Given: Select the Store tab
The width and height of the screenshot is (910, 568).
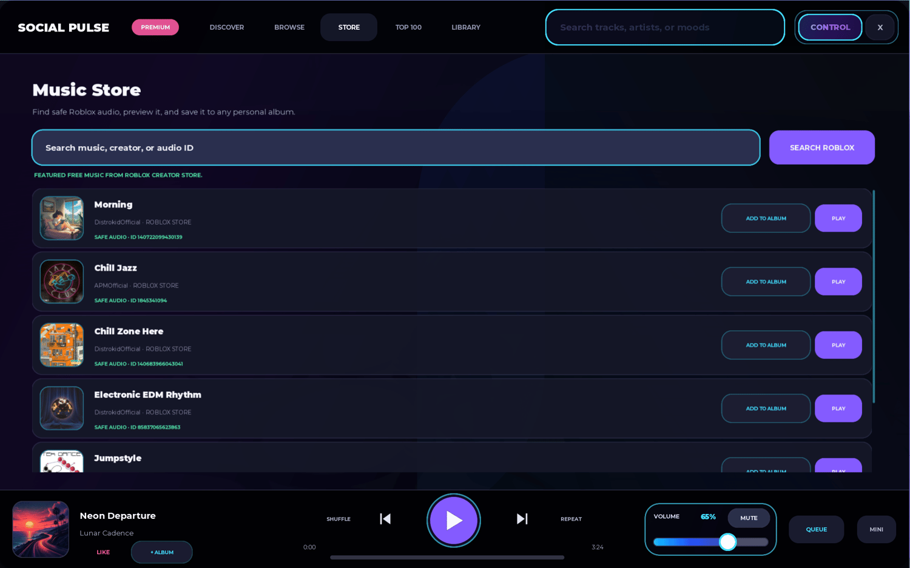Looking at the screenshot, I should (x=349, y=27).
